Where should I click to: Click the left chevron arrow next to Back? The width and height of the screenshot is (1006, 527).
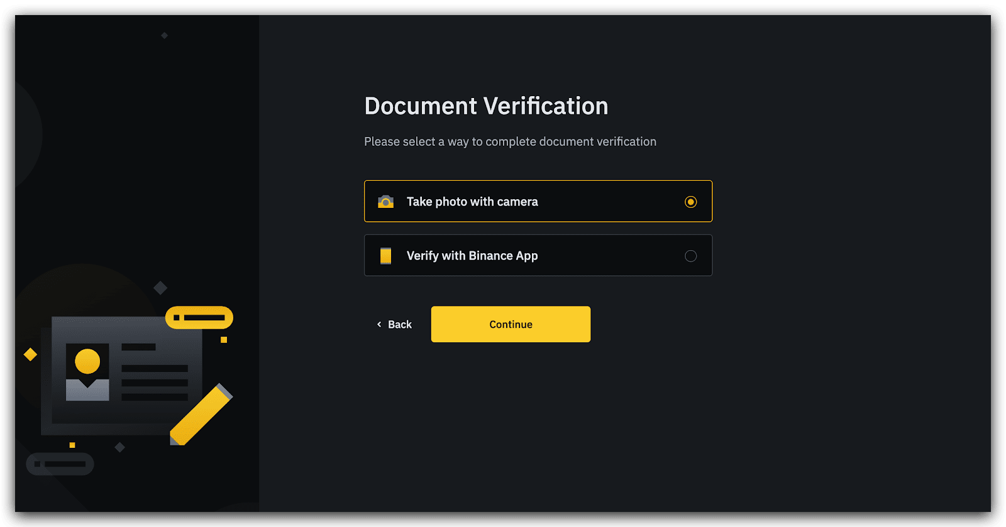coord(379,325)
